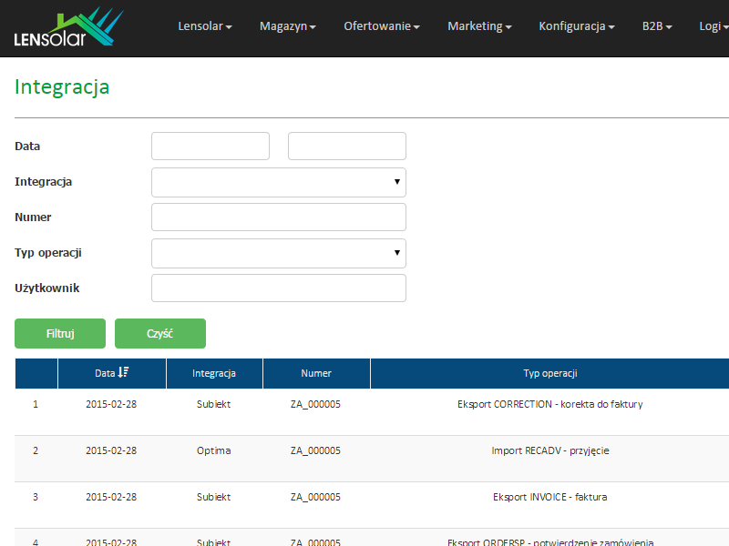Viewport: 729px width, 546px height.
Task: Open the B2B menu
Action: [656, 26]
